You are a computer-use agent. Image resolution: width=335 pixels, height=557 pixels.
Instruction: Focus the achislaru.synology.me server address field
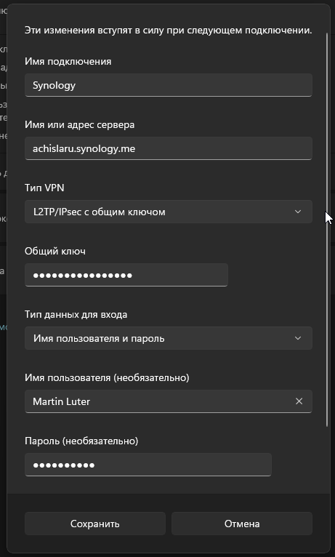pyautogui.click(x=169, y=148)
